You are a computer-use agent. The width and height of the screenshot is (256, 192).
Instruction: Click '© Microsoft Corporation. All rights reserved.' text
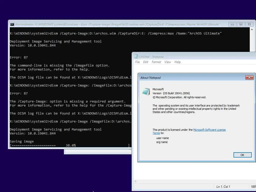click(179, 97)
